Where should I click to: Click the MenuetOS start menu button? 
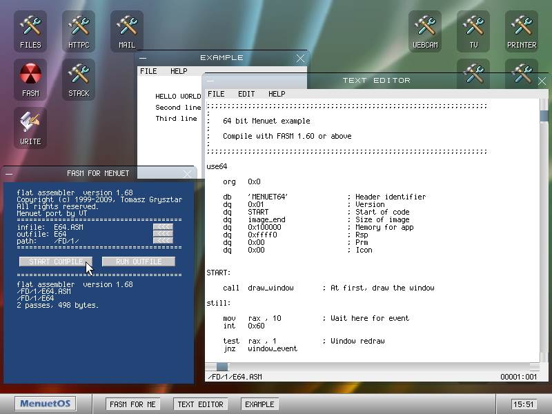46,404
